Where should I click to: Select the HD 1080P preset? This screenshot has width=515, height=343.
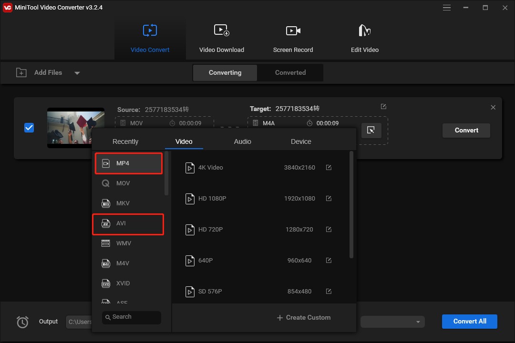coord(259,198)
